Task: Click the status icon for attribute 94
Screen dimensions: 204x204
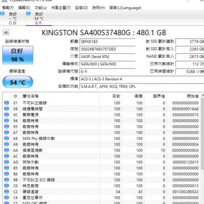Action: (7, 121)
